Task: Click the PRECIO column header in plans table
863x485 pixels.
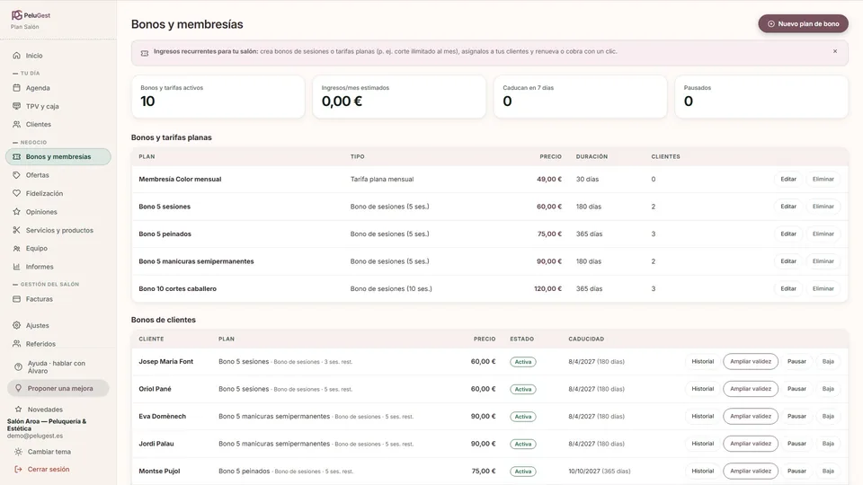Action: (550, 156)
